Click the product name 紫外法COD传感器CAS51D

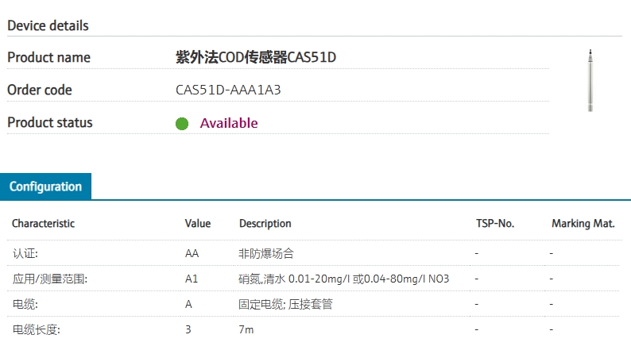pos(250,57)
